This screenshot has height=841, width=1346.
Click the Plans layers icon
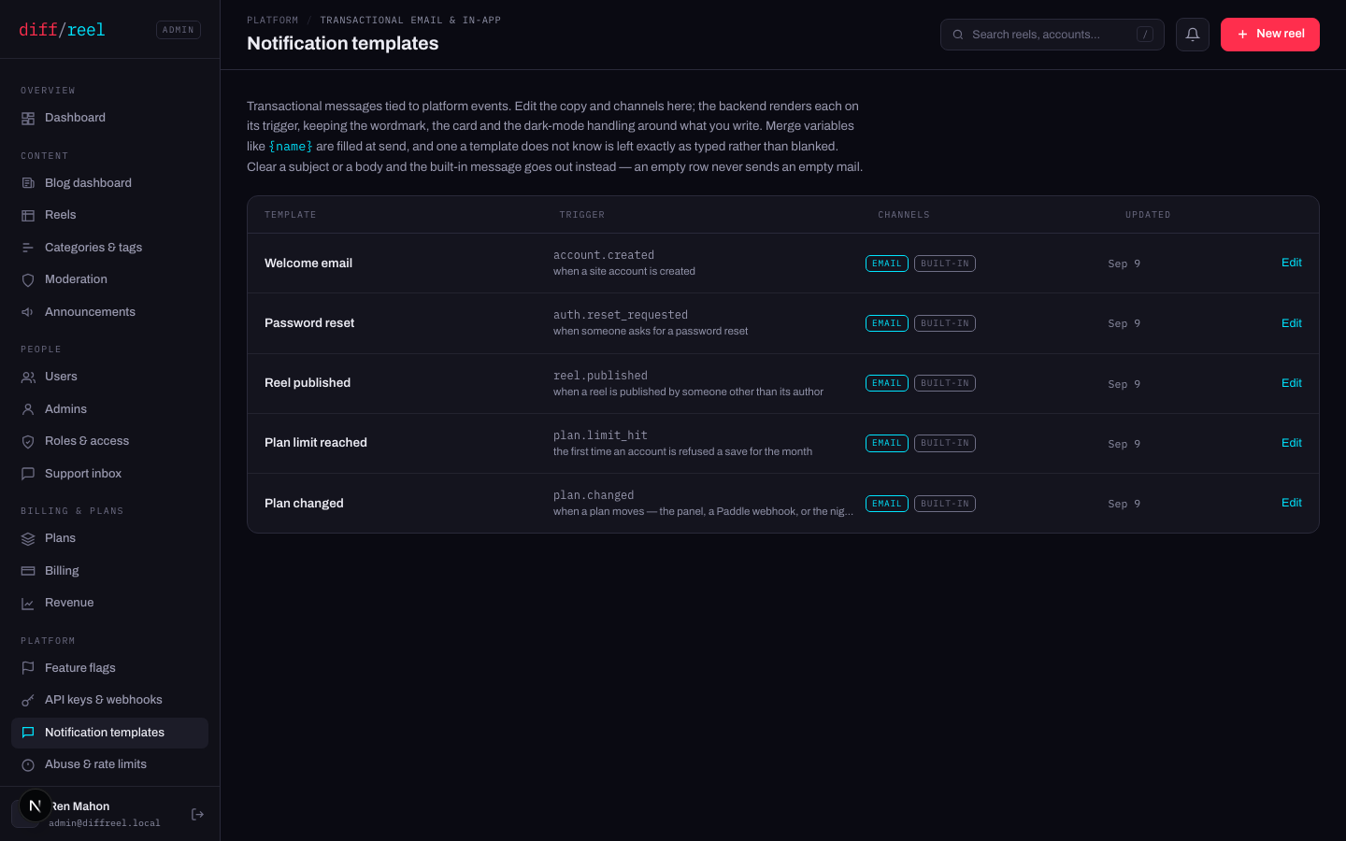point(28,539)
